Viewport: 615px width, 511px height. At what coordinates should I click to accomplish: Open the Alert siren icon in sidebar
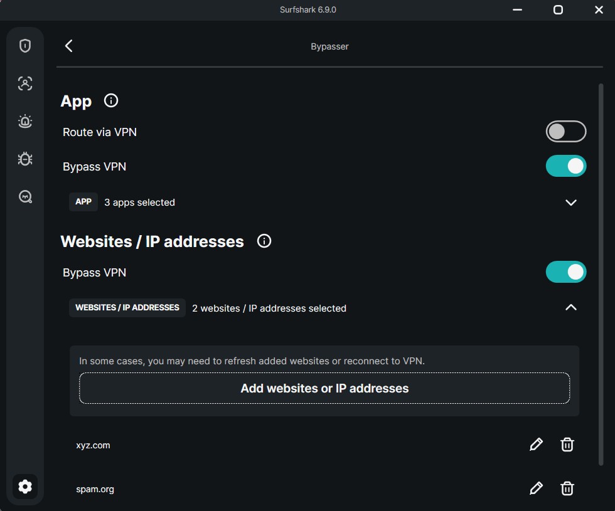(x=24, y=121)
